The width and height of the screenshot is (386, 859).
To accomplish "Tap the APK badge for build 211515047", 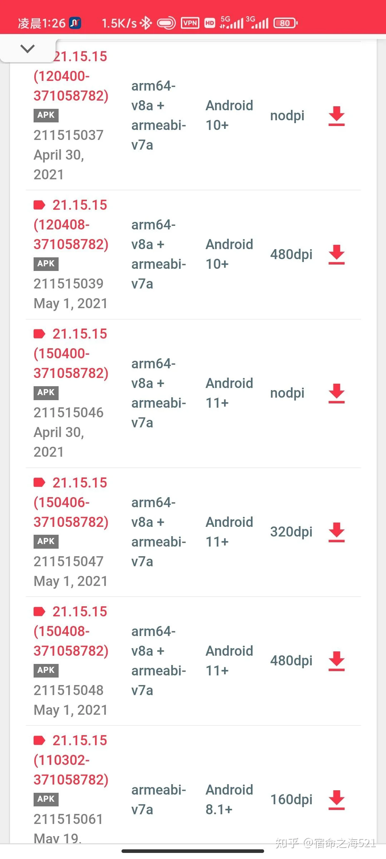I will (46, 541).
